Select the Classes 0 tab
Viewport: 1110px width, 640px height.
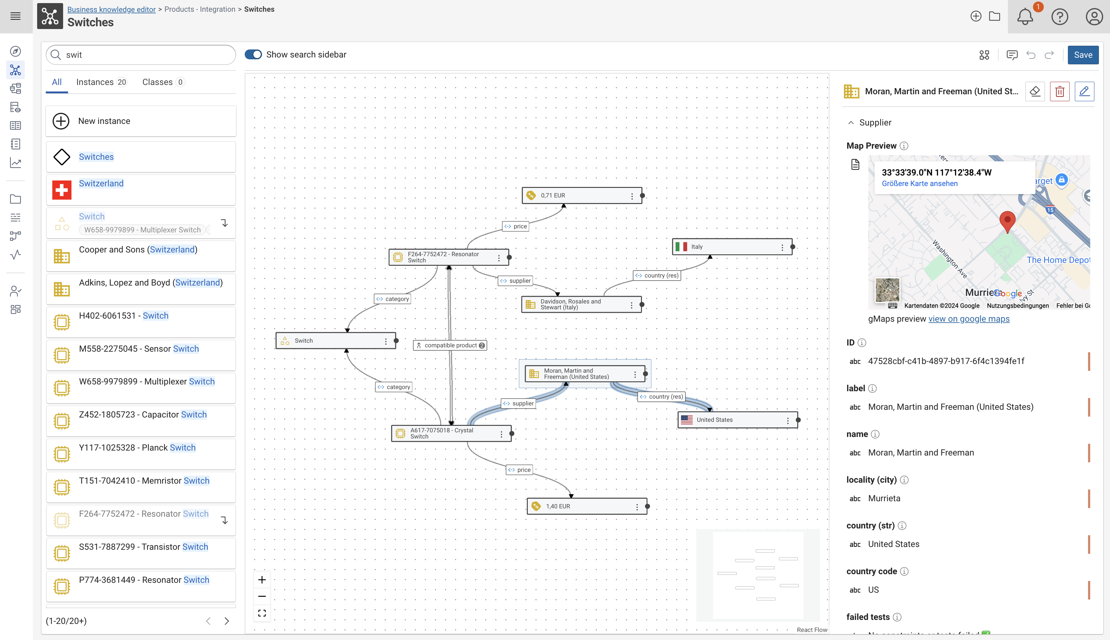point(163,82)
